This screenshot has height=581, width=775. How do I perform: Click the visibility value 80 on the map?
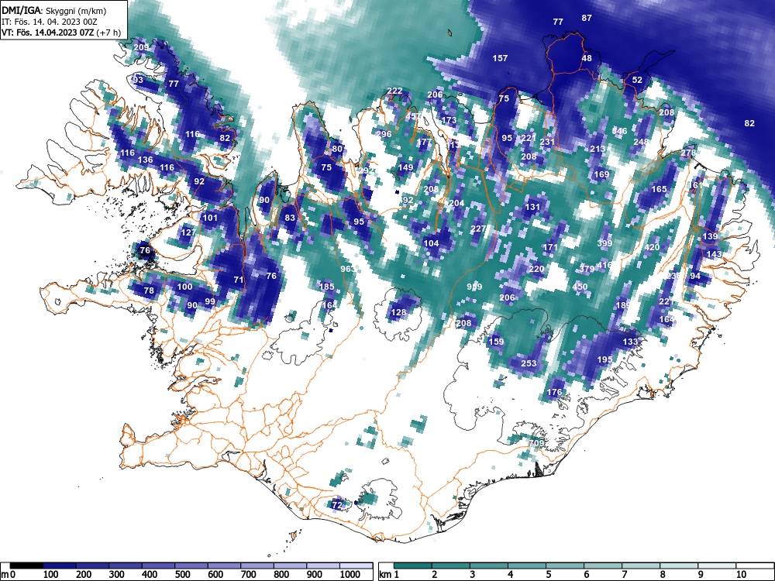337,148
